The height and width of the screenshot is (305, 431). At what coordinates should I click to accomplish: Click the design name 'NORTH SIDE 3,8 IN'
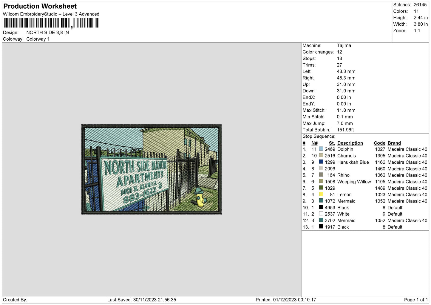(x=48, y=33)
